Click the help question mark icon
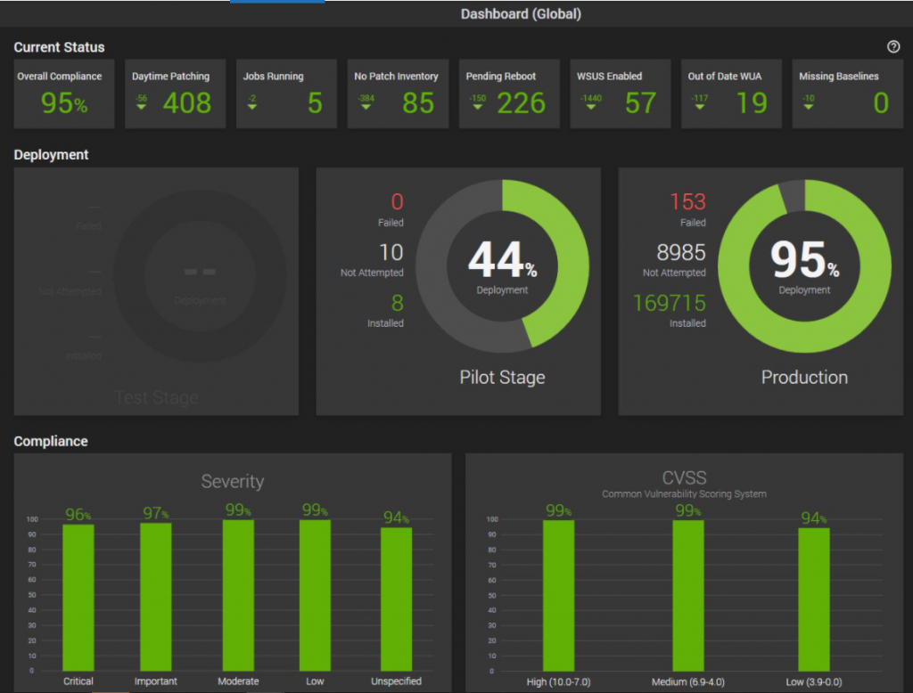The width and height of the screenshot is (913, 693). (893, 47)
